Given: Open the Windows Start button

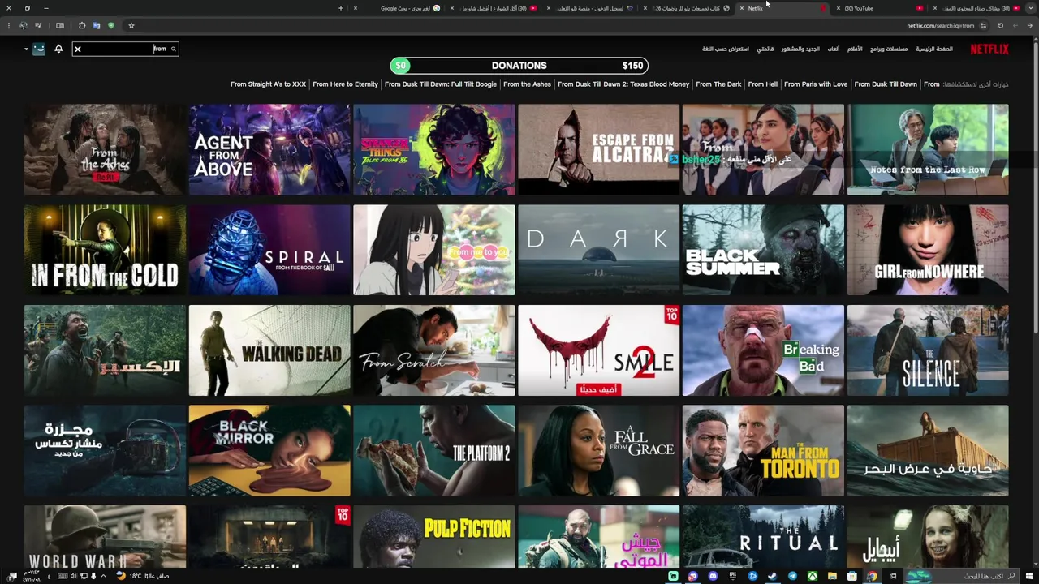Looking at the screenshot, I should point(1029,576).
